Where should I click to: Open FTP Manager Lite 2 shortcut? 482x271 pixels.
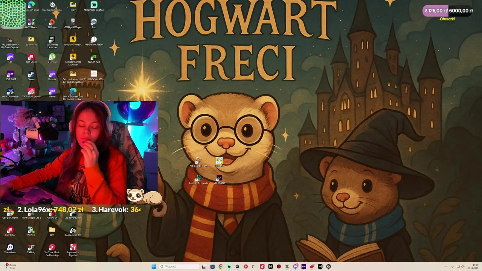(31, 214)
